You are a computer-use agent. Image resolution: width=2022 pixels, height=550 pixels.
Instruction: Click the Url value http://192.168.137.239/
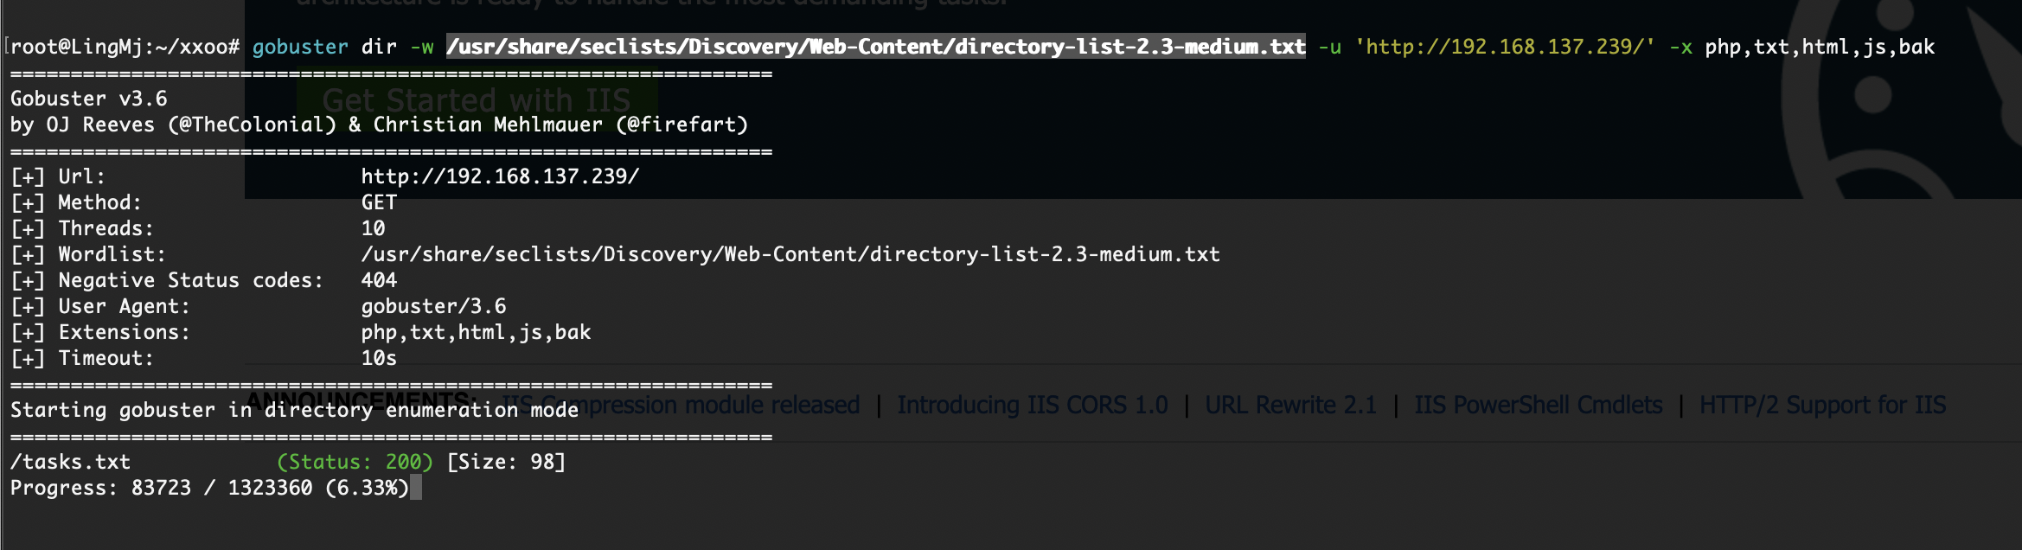(x=500, y=176)
